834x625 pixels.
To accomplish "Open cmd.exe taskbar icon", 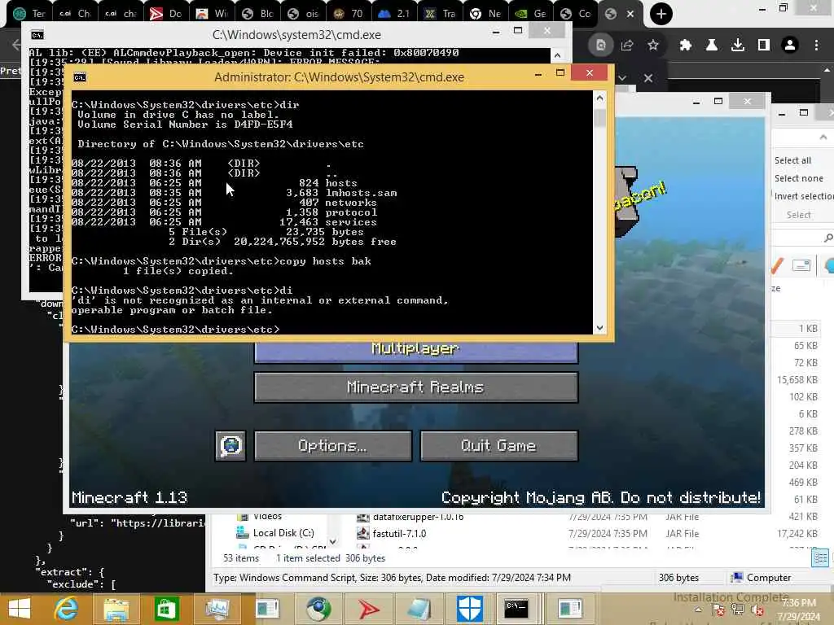I will (x=516, y=609).
